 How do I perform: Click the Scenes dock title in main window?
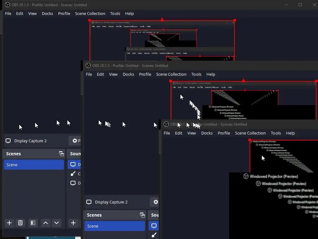tap(13, 154)
